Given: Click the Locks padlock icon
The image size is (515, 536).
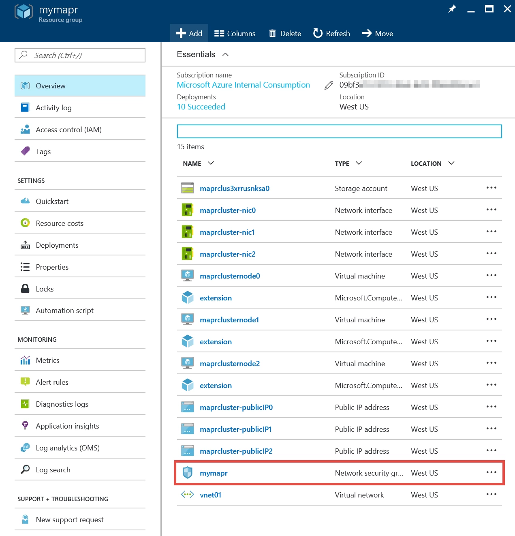Looking at the screenshot, I should [x=25, y=288].
